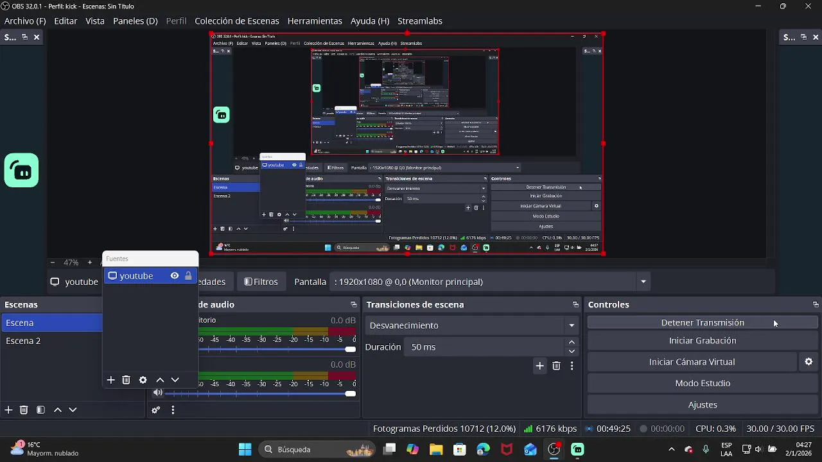Pop out the Transiciones de escena panel

pyautogui.click(x=575, y=305)
